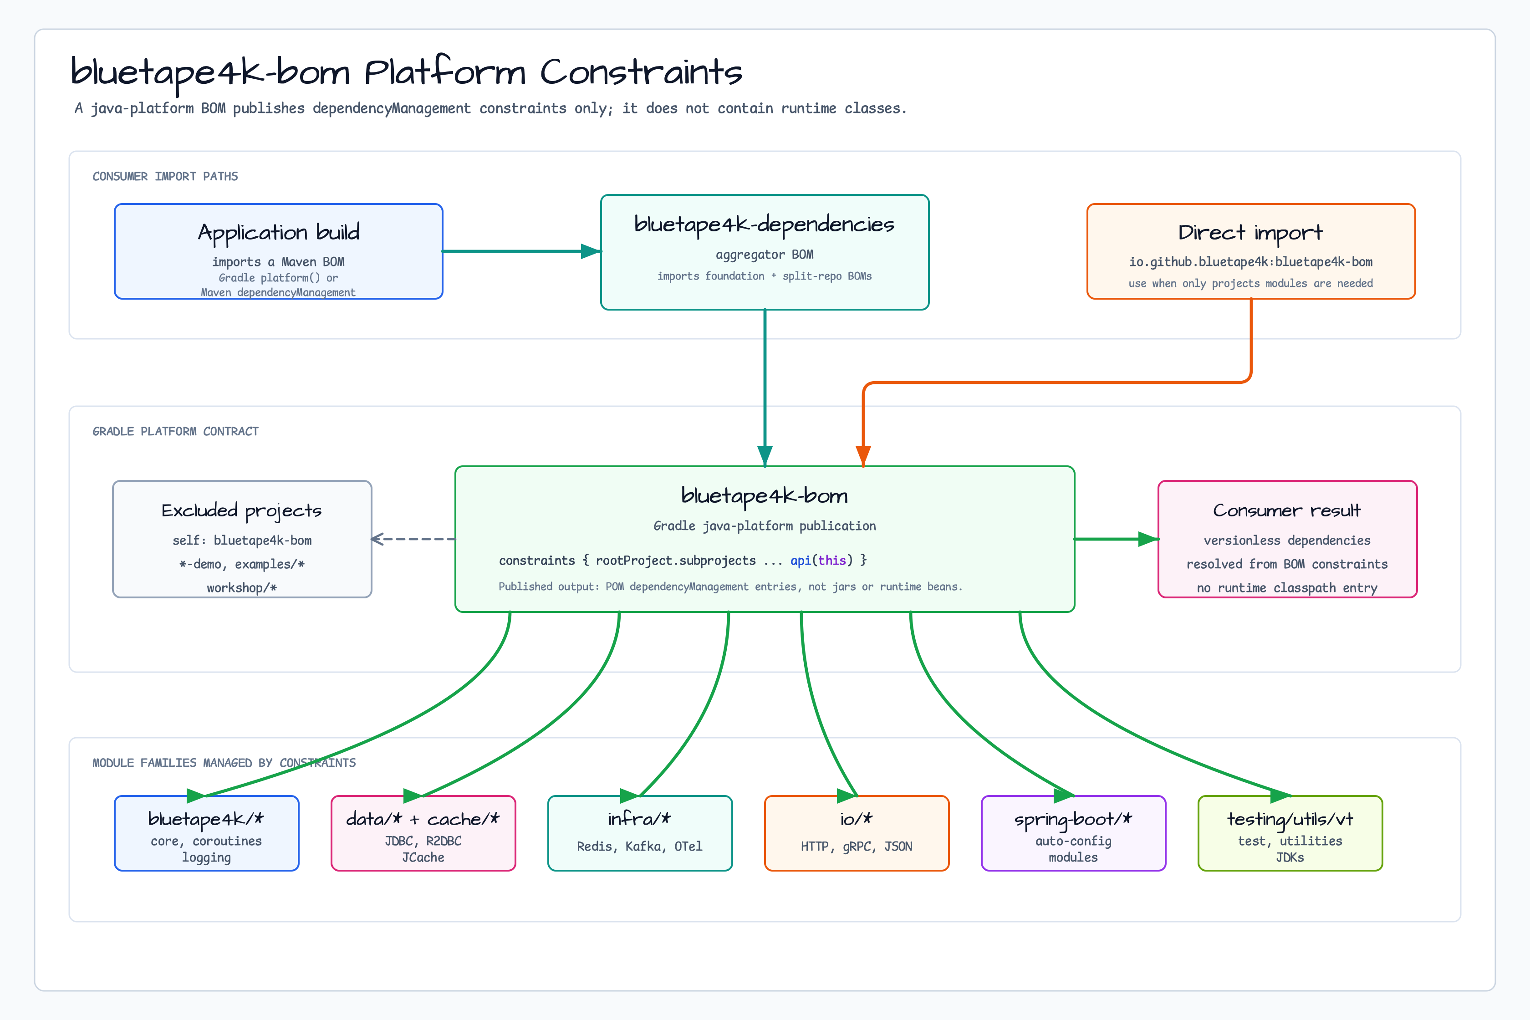
Task: Click 'Gradle java-platform publication' label
Action: (x=765, y=525)
